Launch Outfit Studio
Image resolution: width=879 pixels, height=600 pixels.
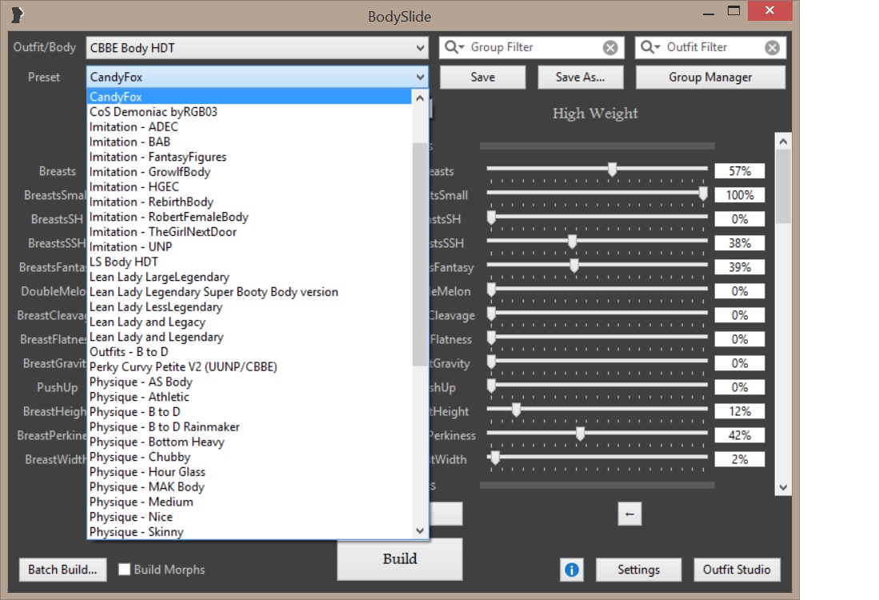[737, 570]
